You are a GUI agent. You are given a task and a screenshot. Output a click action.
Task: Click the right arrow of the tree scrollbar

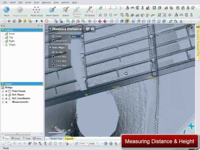click(x=42, y=134)
